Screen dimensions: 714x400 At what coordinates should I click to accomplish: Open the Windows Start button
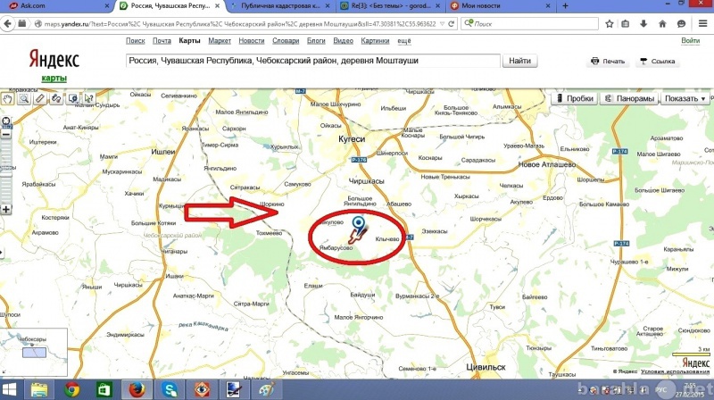click(9, 389)
